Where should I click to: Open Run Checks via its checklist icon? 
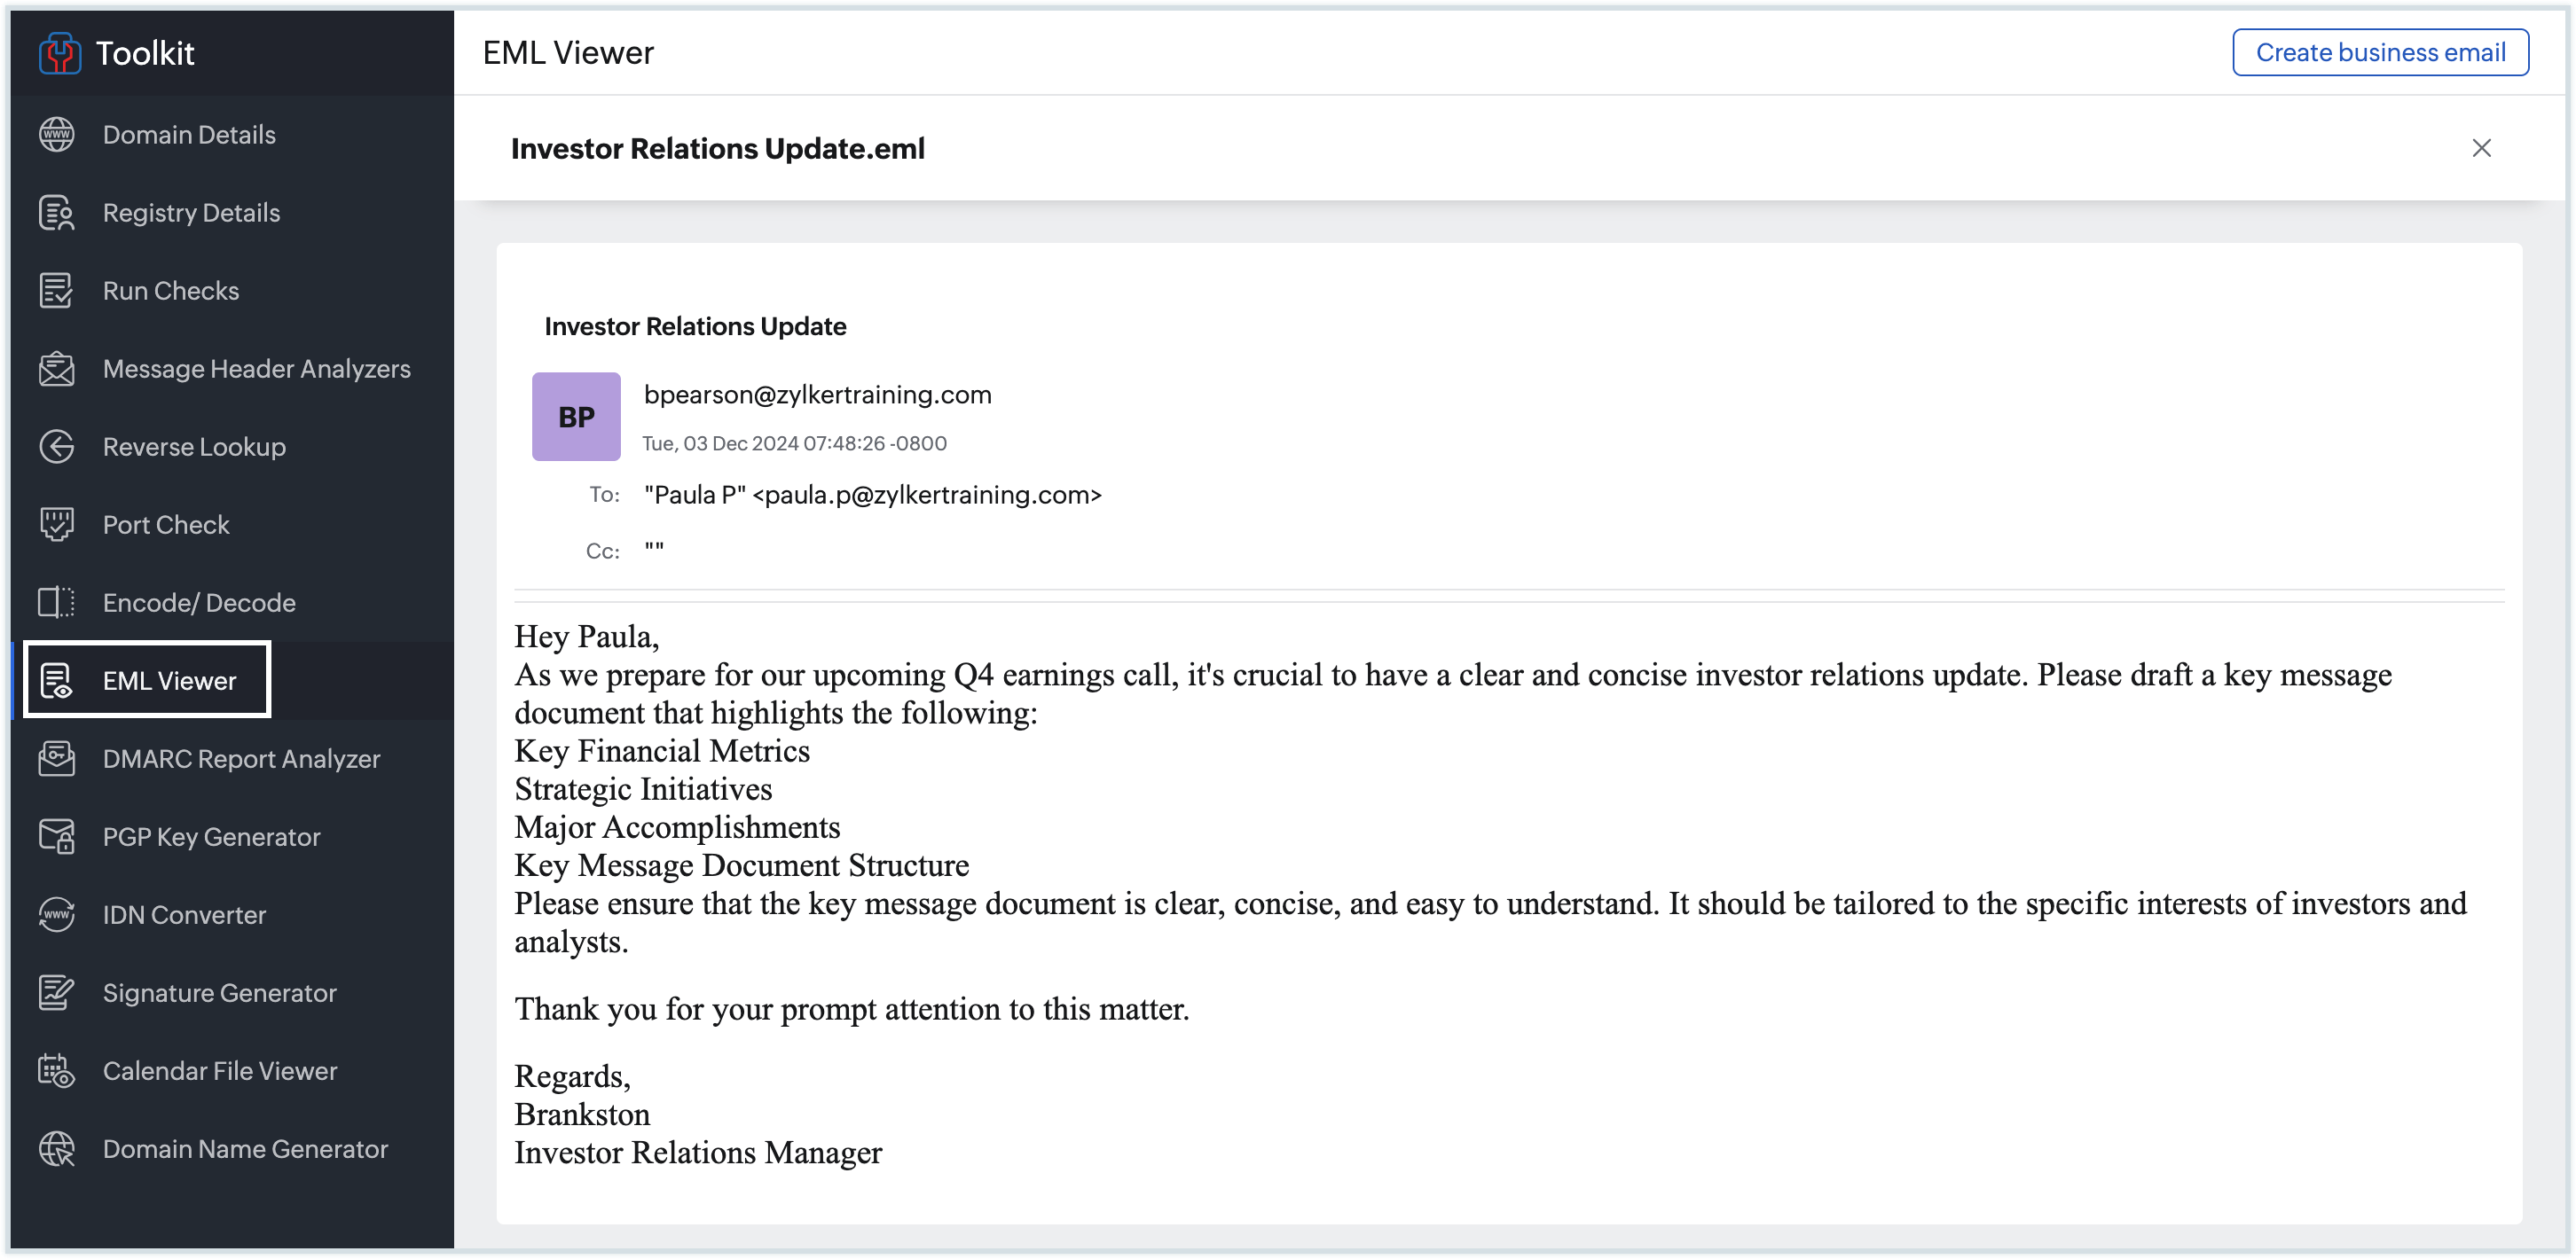[x=57, y=291]
